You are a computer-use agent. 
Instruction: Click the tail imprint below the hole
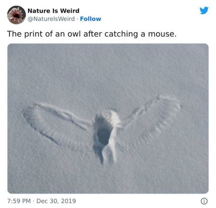(106, 155)
